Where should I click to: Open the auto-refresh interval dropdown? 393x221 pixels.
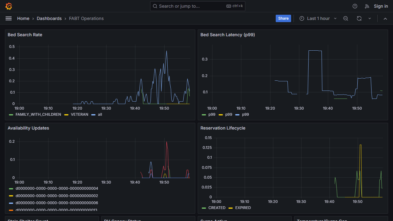tap(369, 18)
